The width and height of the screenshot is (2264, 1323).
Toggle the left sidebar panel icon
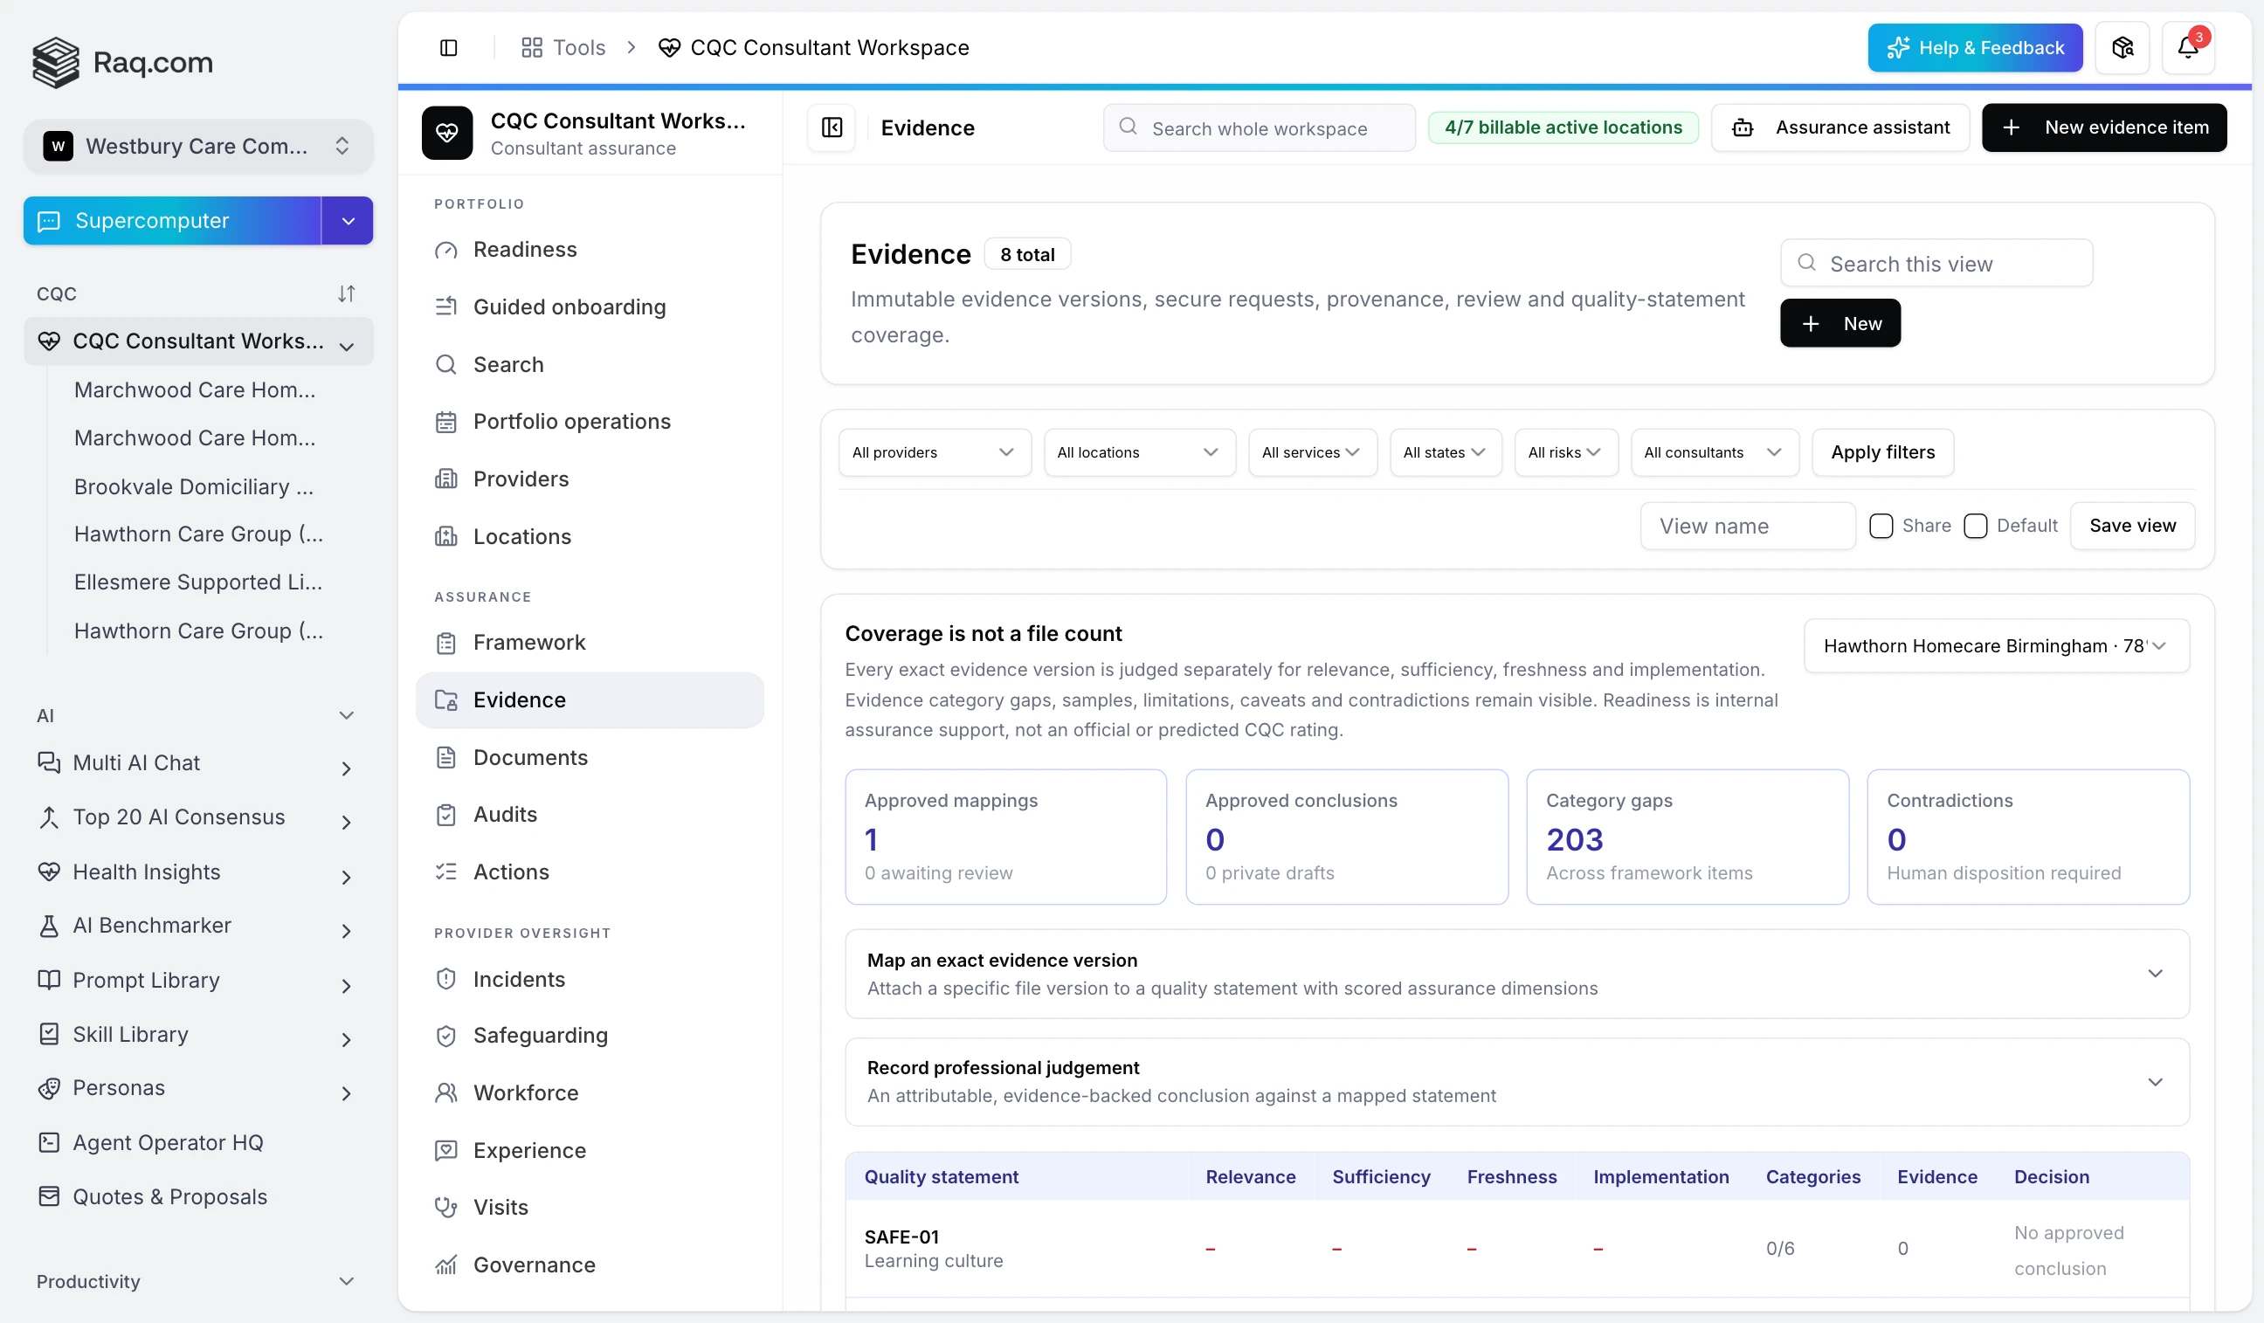tap(448, 48)
